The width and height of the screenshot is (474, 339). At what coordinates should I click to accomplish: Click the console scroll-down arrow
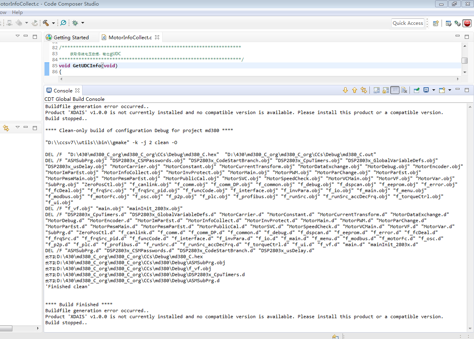pos(470,329)
